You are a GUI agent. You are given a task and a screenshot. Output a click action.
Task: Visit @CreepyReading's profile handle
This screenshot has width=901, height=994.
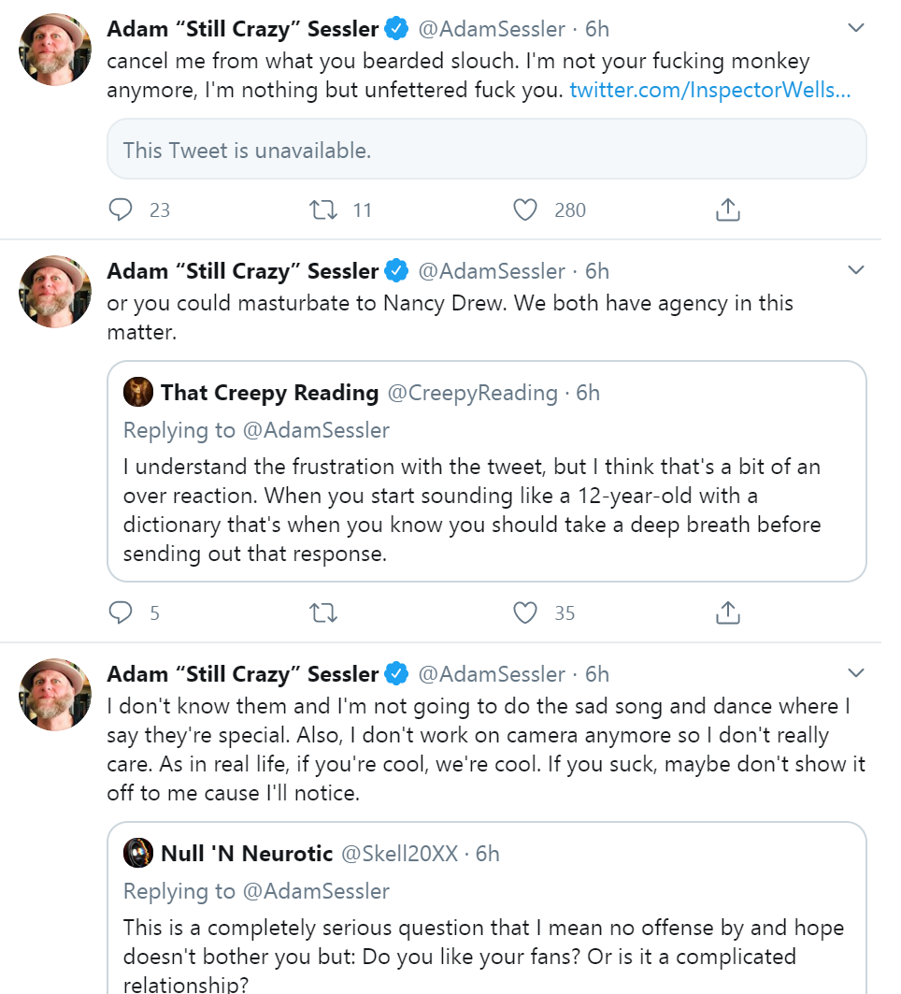tap(473, 393)
